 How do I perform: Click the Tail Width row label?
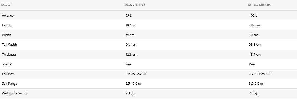[x=9, y=45]
